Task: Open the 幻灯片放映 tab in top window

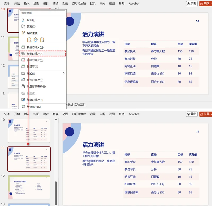Action: [79, 3]
